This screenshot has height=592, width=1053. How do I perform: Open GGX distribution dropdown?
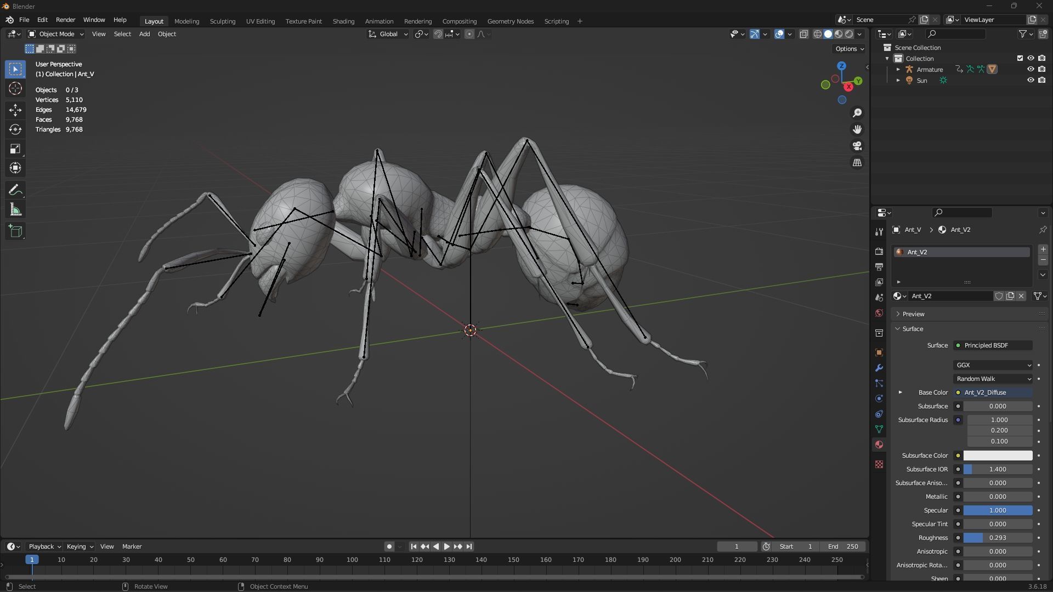click(993, 365)
